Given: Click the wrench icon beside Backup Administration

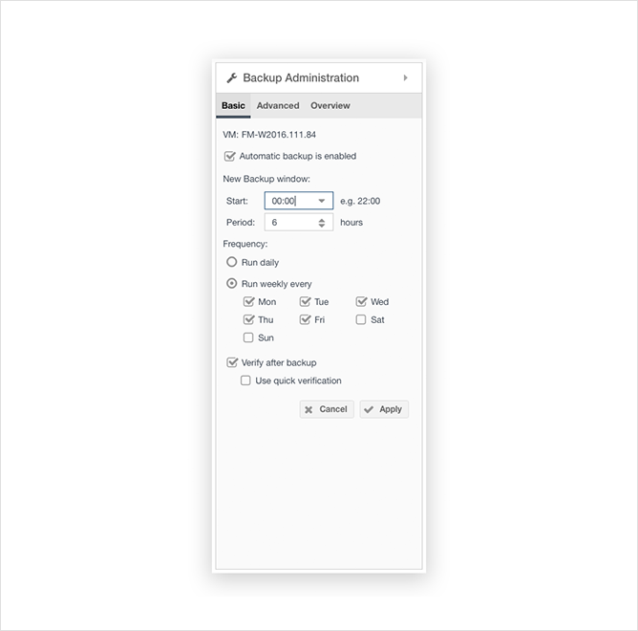Looking at the screenshot, I should click(x=232, y=77).
